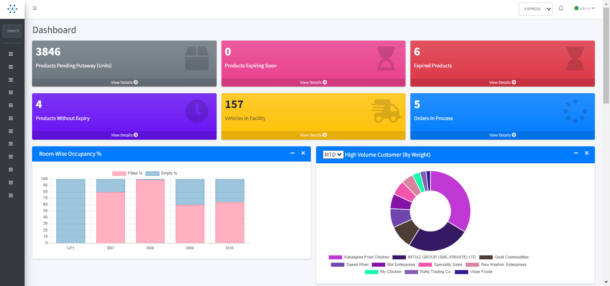Open the MTD period dropdown
Image resolution: width=610 pixels, height=286 pixels.
tap(333, 154)
